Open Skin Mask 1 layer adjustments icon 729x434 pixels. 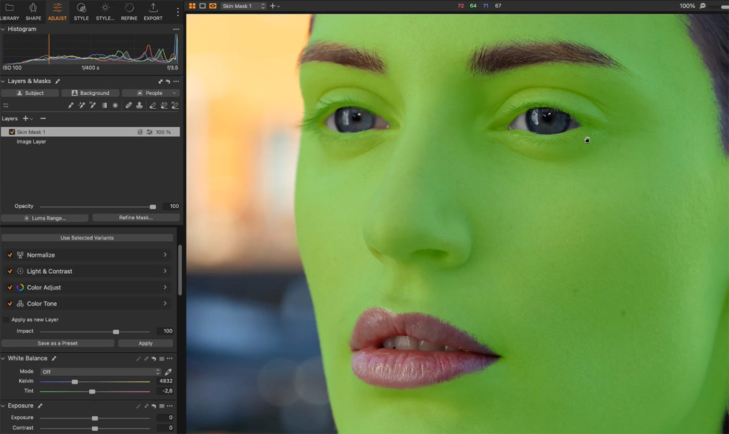(x=149, y=132)
